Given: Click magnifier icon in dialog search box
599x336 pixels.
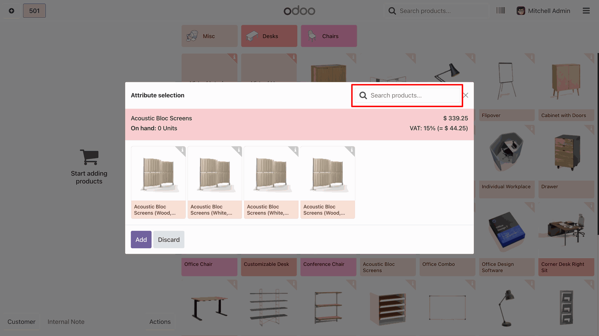Looking at the screenshot, I should click(363, 95).
